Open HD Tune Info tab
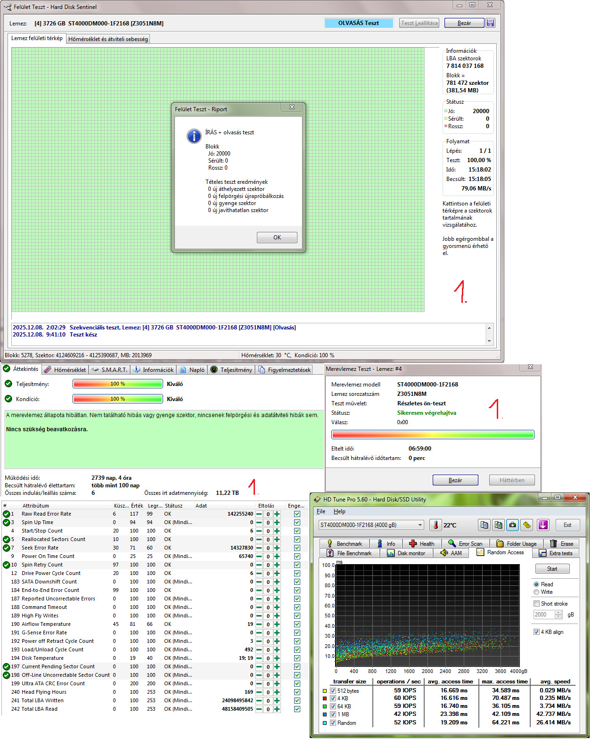Screen dimensions: 608x739 pyautogui.click(x=386, y=543)
